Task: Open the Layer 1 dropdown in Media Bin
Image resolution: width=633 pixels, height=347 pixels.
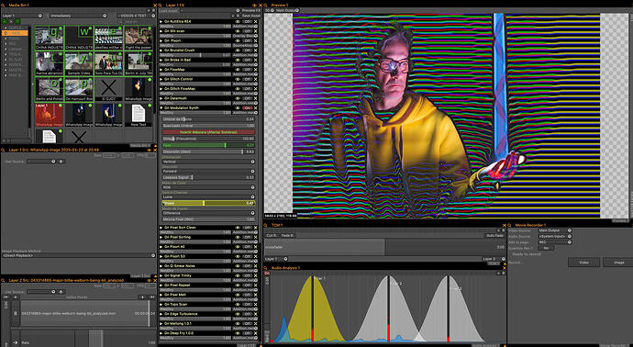Action: click(22, 16)
